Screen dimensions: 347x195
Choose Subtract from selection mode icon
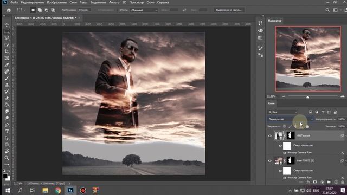(x=46, y=10)
